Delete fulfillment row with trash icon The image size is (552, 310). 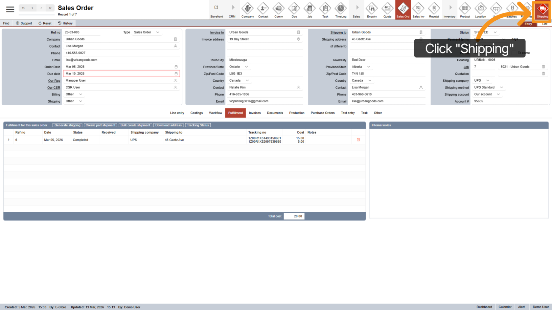coord(358,140)
